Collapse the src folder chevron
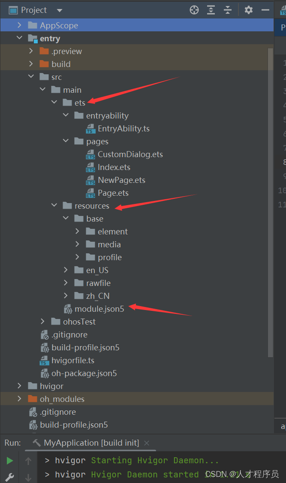The height and width of the screenshot is (483, 286). point(31,76)
